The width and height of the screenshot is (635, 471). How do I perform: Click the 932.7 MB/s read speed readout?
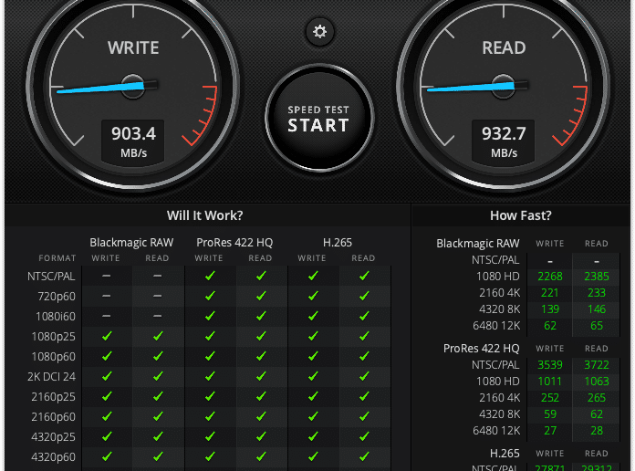pyautogui.click(x=504, y=142)
